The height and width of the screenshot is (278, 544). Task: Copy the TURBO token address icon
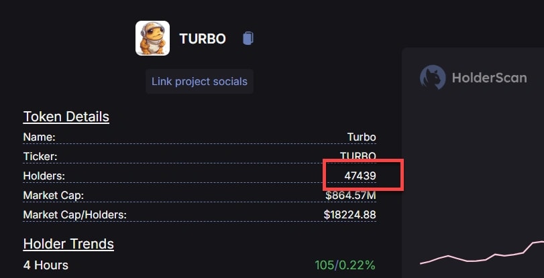pyautogui.click(x=248, y=38)
